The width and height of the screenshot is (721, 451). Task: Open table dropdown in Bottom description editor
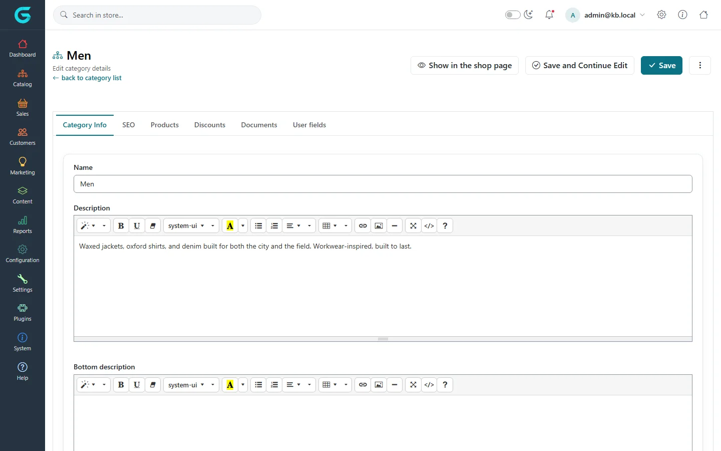tap(335, 385)
